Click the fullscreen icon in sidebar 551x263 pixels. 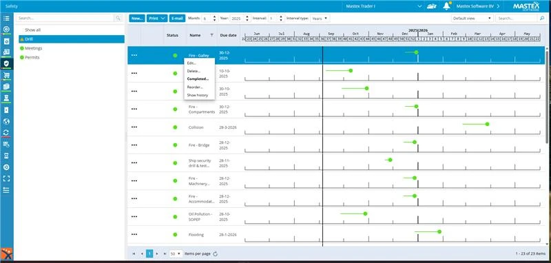(x=6, y=178)
